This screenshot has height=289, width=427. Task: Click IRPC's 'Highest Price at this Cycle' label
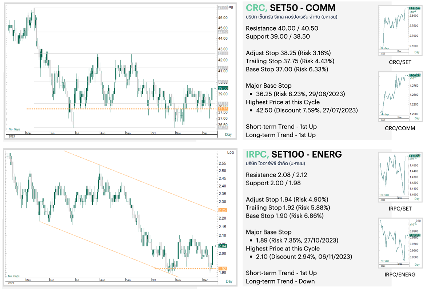(283, 249)
